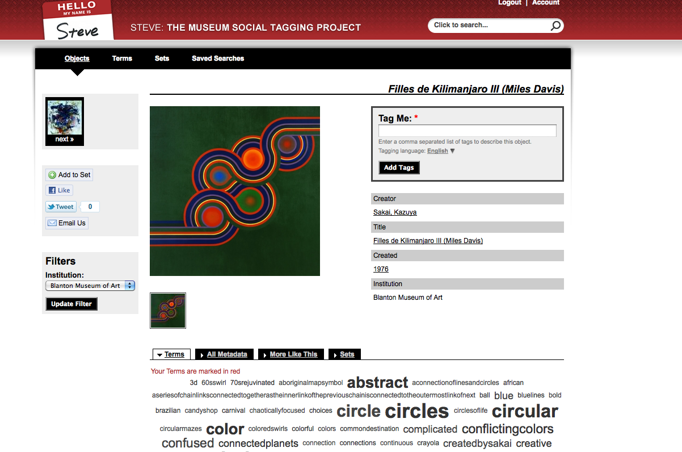Click the green plus Add to Set icon

tap(52, 175)
